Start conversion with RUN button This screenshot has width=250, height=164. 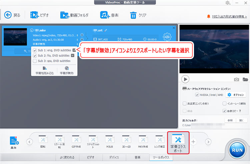(237, 150)
